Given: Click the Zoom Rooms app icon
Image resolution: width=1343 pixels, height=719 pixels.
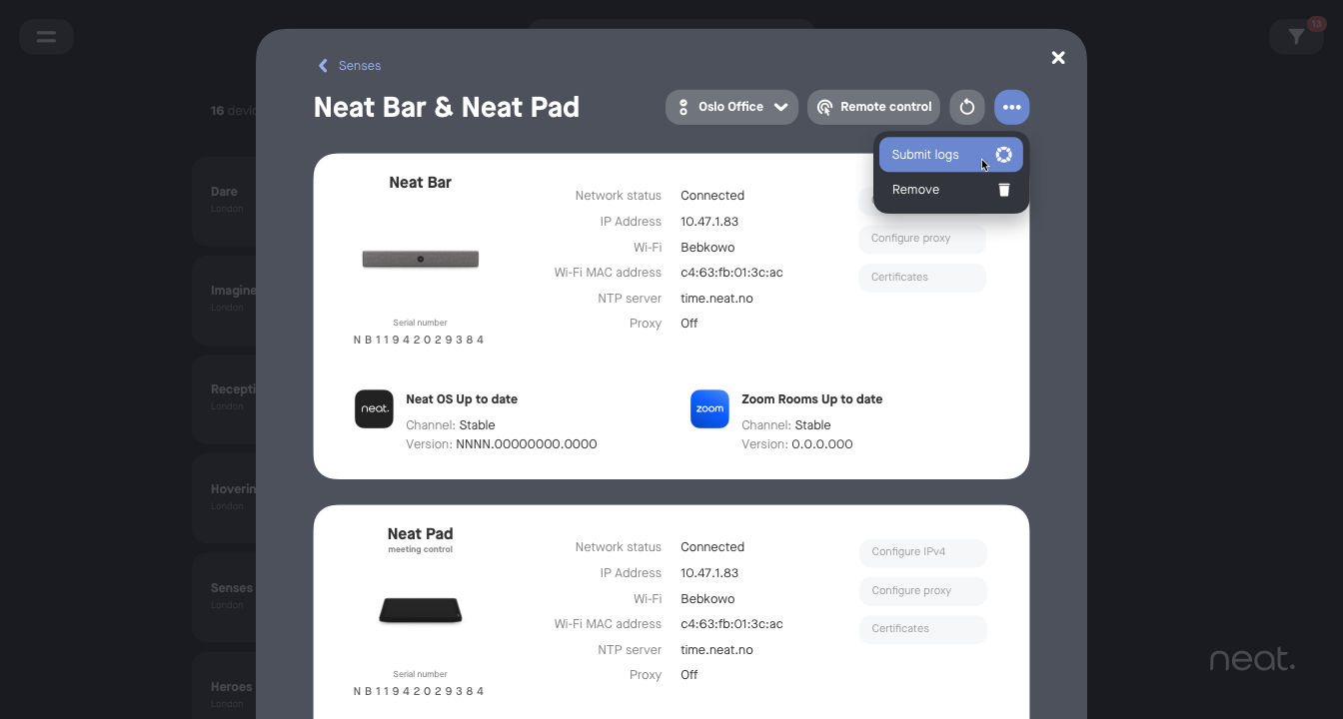Looking at the screenshot, I should (709, 408).
